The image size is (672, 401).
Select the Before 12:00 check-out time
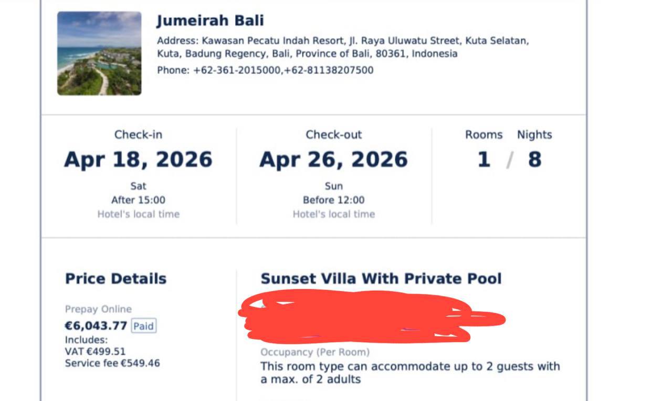(333, 200)
